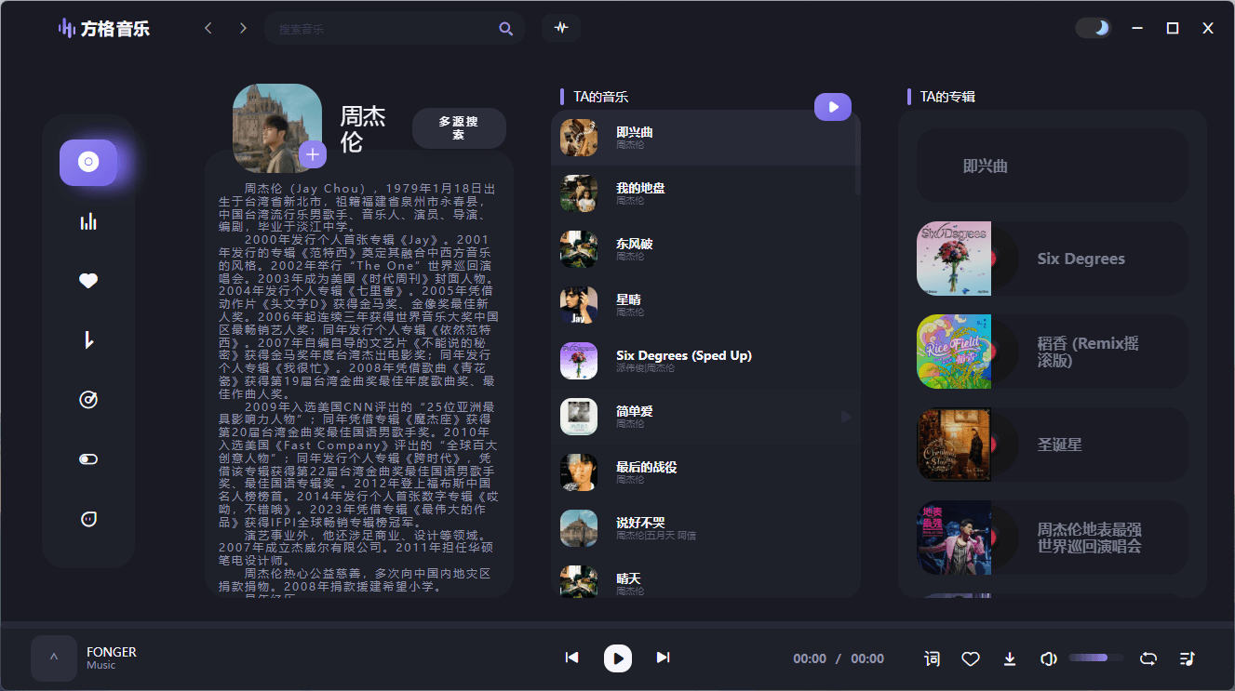The height and width of the screenshot is (691, 1235).
Task: Show lyrics with the 词 icon
Action: tap(932, 658)
